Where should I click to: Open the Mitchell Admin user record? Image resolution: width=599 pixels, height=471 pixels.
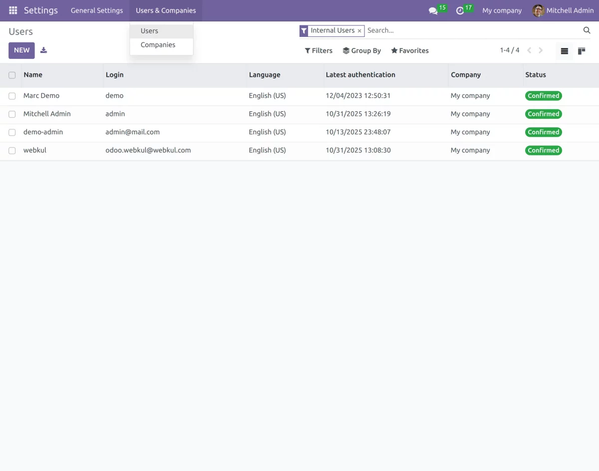coord(47,113)
